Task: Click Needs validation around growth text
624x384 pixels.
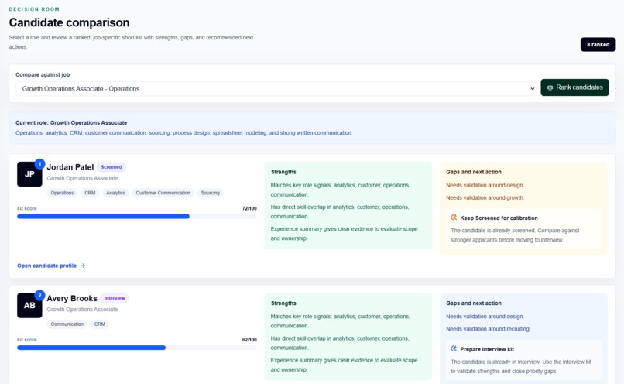Action: click(485, 197)
